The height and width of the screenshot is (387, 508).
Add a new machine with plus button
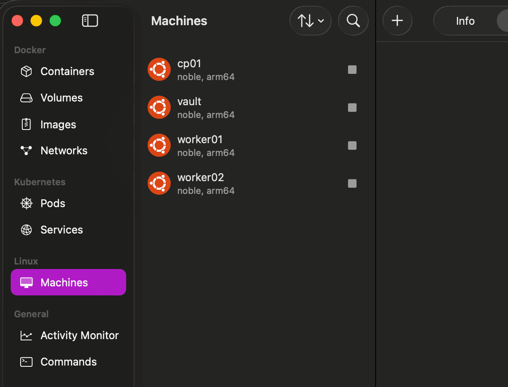click(x=397, y=21)
